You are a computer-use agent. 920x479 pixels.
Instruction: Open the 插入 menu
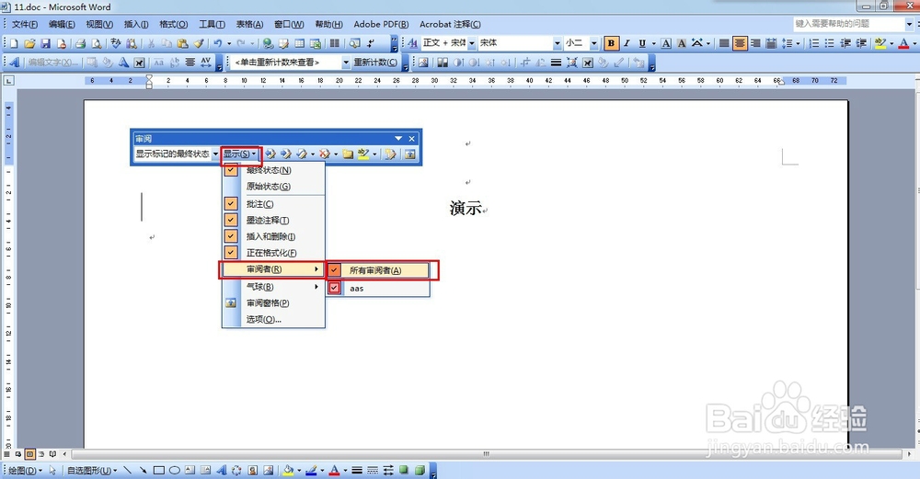pos(136,24)
